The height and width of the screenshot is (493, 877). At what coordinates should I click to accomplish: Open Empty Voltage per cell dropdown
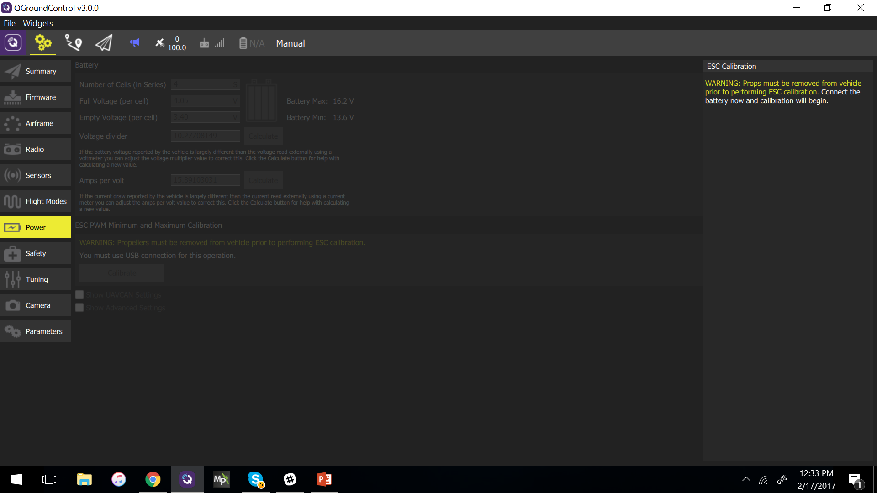point(206,117)
